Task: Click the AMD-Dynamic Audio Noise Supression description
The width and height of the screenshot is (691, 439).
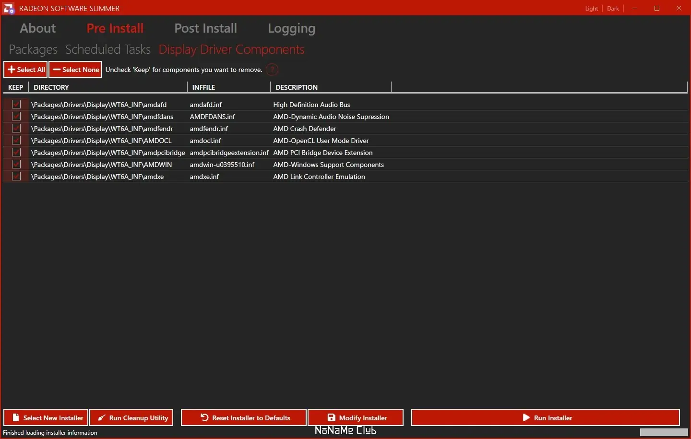Action: coord(331,117)
